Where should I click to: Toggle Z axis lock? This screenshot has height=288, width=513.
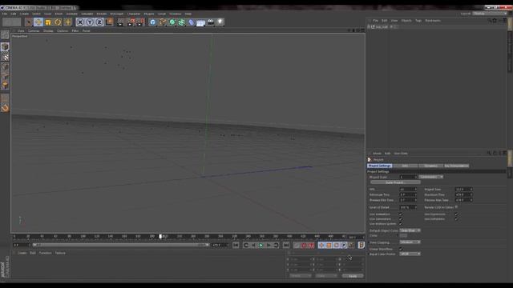pos(99,22)
